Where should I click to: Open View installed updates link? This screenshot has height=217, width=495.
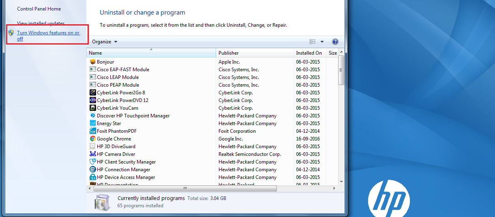point(41,23)
